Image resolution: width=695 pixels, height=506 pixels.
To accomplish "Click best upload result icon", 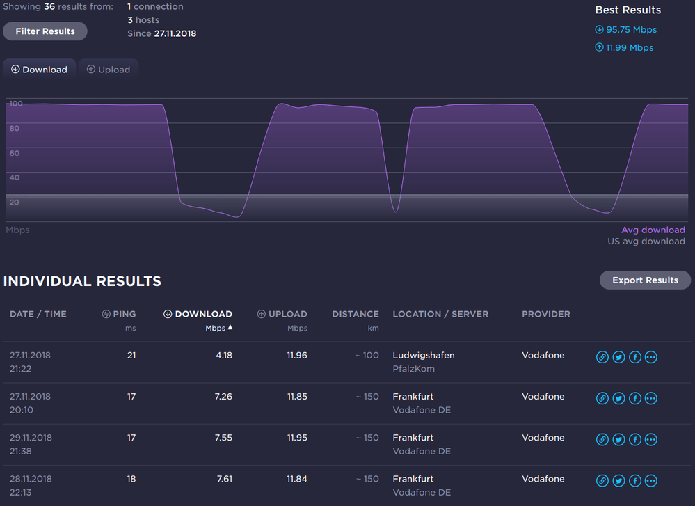I will tap(599, 47).
